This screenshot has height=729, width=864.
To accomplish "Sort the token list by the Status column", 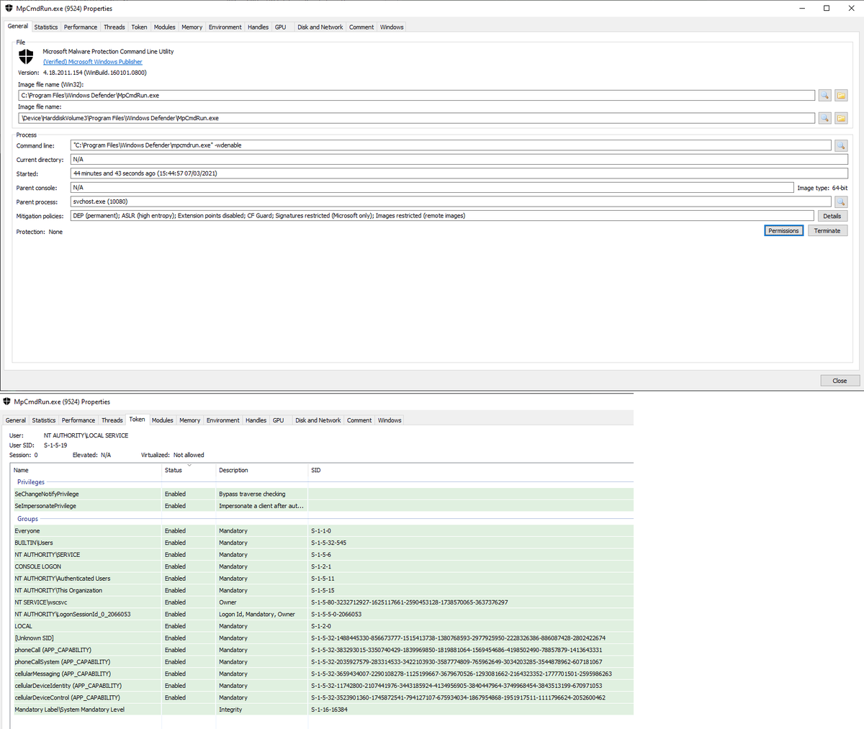I will 189,471.
